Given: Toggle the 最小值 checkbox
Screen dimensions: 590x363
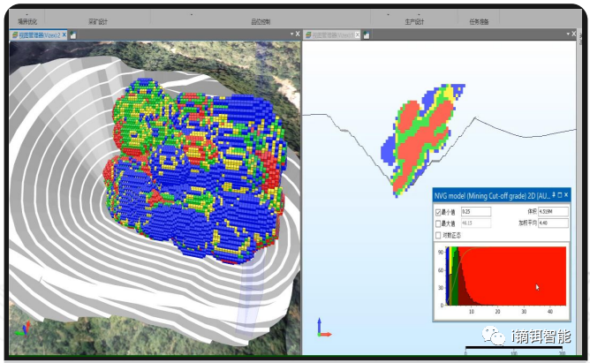Looking at the screenshot, I should point(440,212).
